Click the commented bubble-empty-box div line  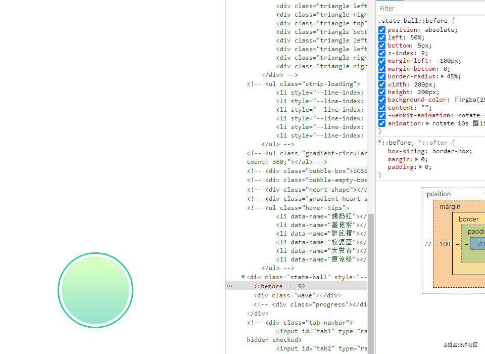[x=307, y=180]
